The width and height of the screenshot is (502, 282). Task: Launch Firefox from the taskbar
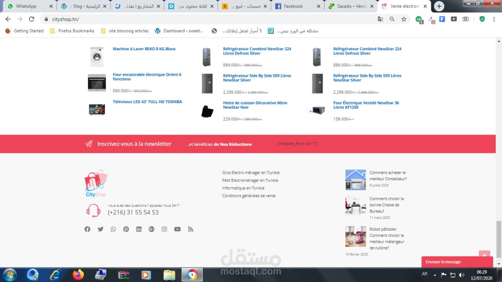78,275
